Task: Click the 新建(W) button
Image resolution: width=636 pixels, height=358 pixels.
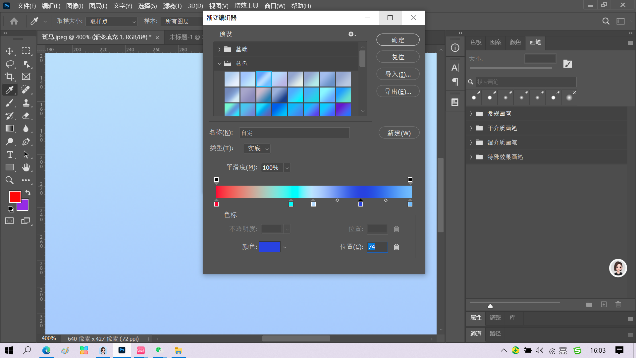Action: 399,133
